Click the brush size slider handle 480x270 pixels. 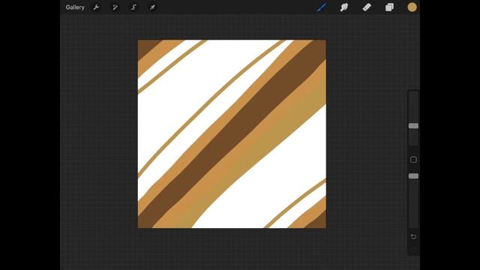click(413, 126)
